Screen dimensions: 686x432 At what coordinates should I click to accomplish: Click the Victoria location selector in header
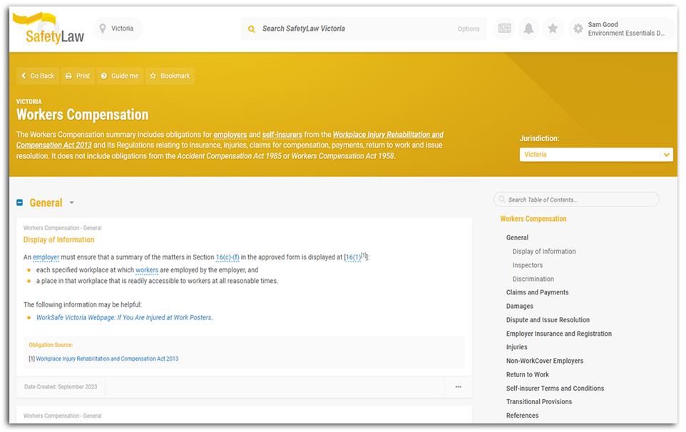click(118, 29)
